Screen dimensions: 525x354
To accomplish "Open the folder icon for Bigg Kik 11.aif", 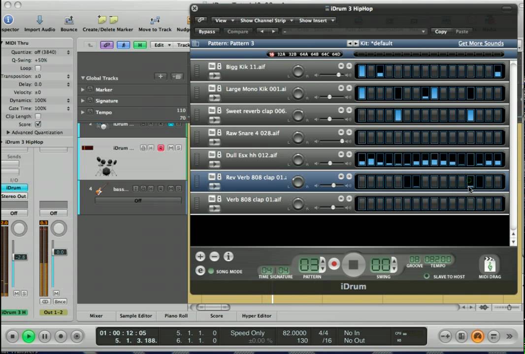I will (212, 66).
